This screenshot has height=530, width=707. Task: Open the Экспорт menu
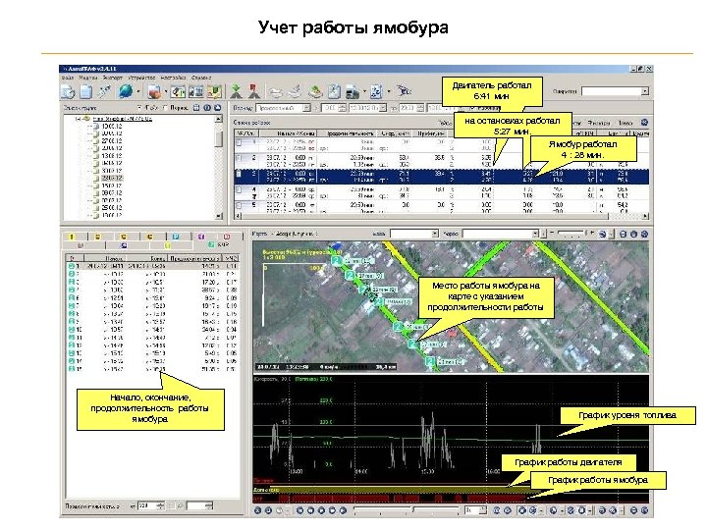[112, 78]
